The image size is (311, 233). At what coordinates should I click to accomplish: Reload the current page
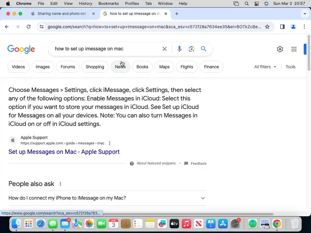coord(29,27)
